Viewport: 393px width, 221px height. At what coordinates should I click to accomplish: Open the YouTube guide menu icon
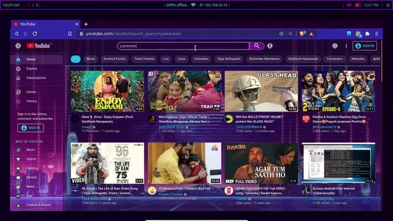[18, 46]
